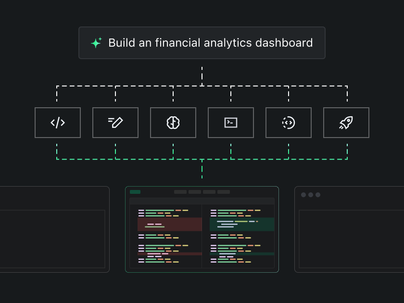Screen dimensions: 404x303
Task: Click the debugging scan icon
Action: pyautogui.click(x=289, y=123)
